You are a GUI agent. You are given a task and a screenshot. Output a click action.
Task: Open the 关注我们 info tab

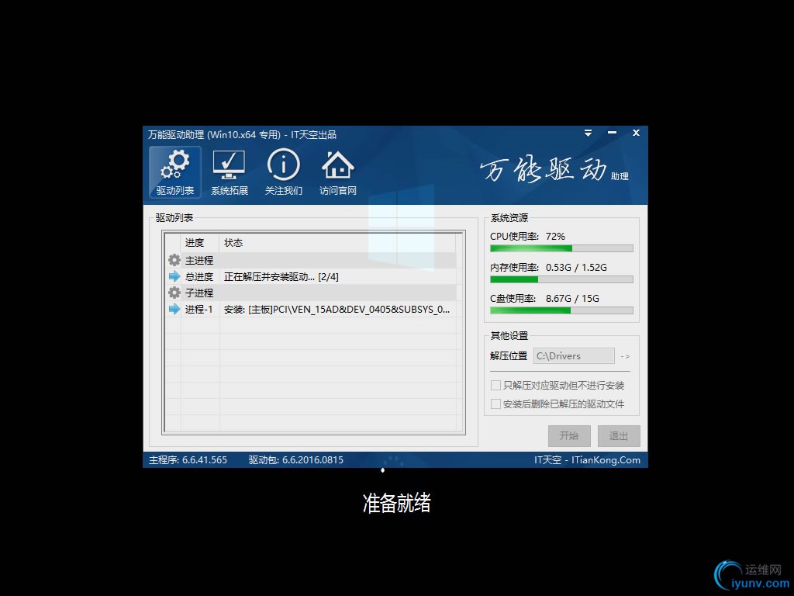tap(284, 172)
